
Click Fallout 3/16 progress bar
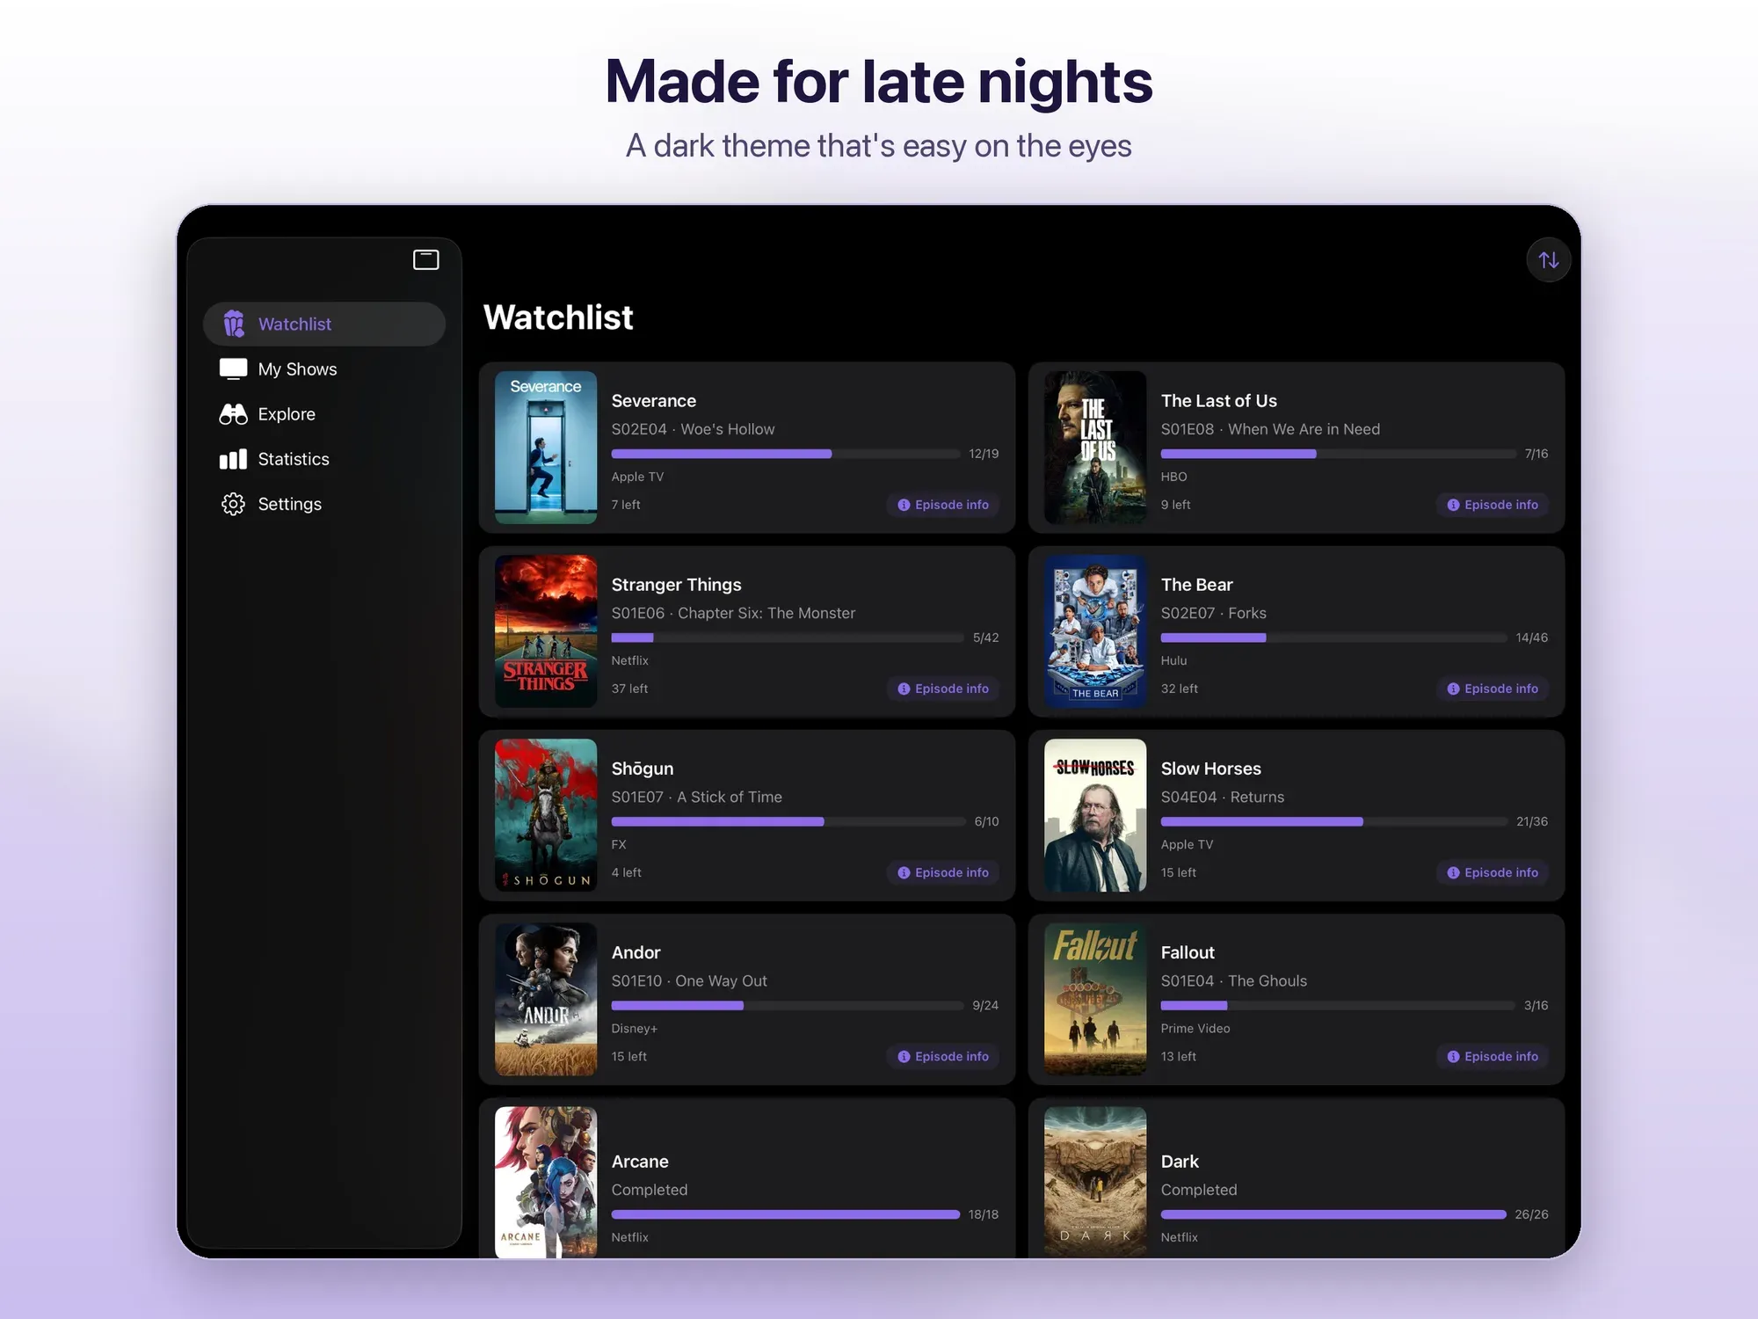(x=1338, y=1005)
